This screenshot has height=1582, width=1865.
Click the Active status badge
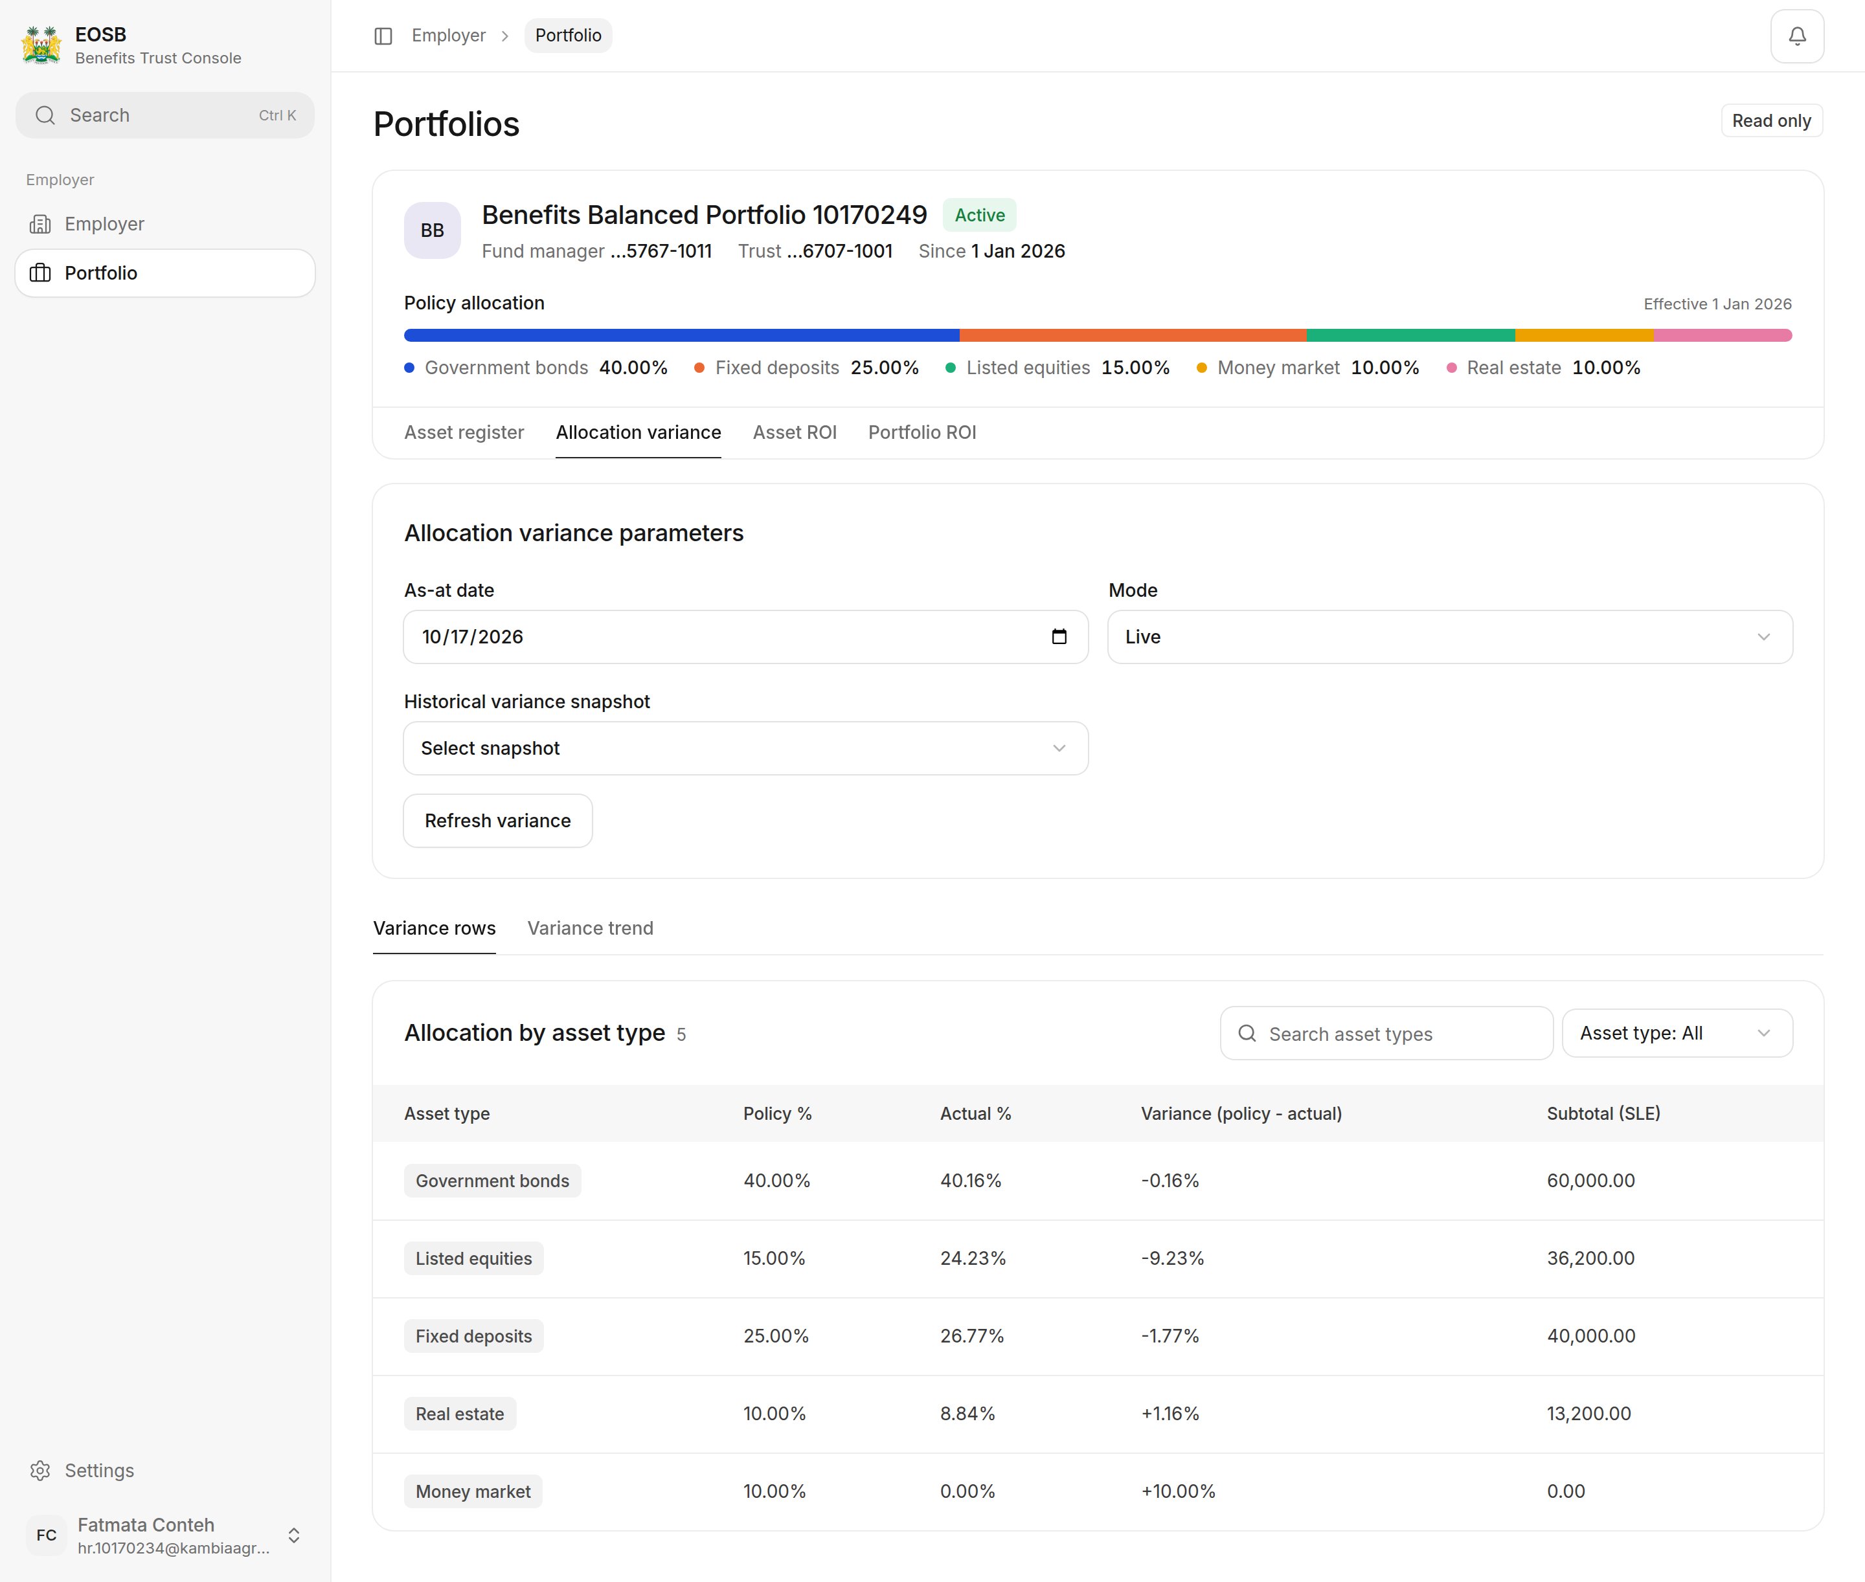(978, 216)
